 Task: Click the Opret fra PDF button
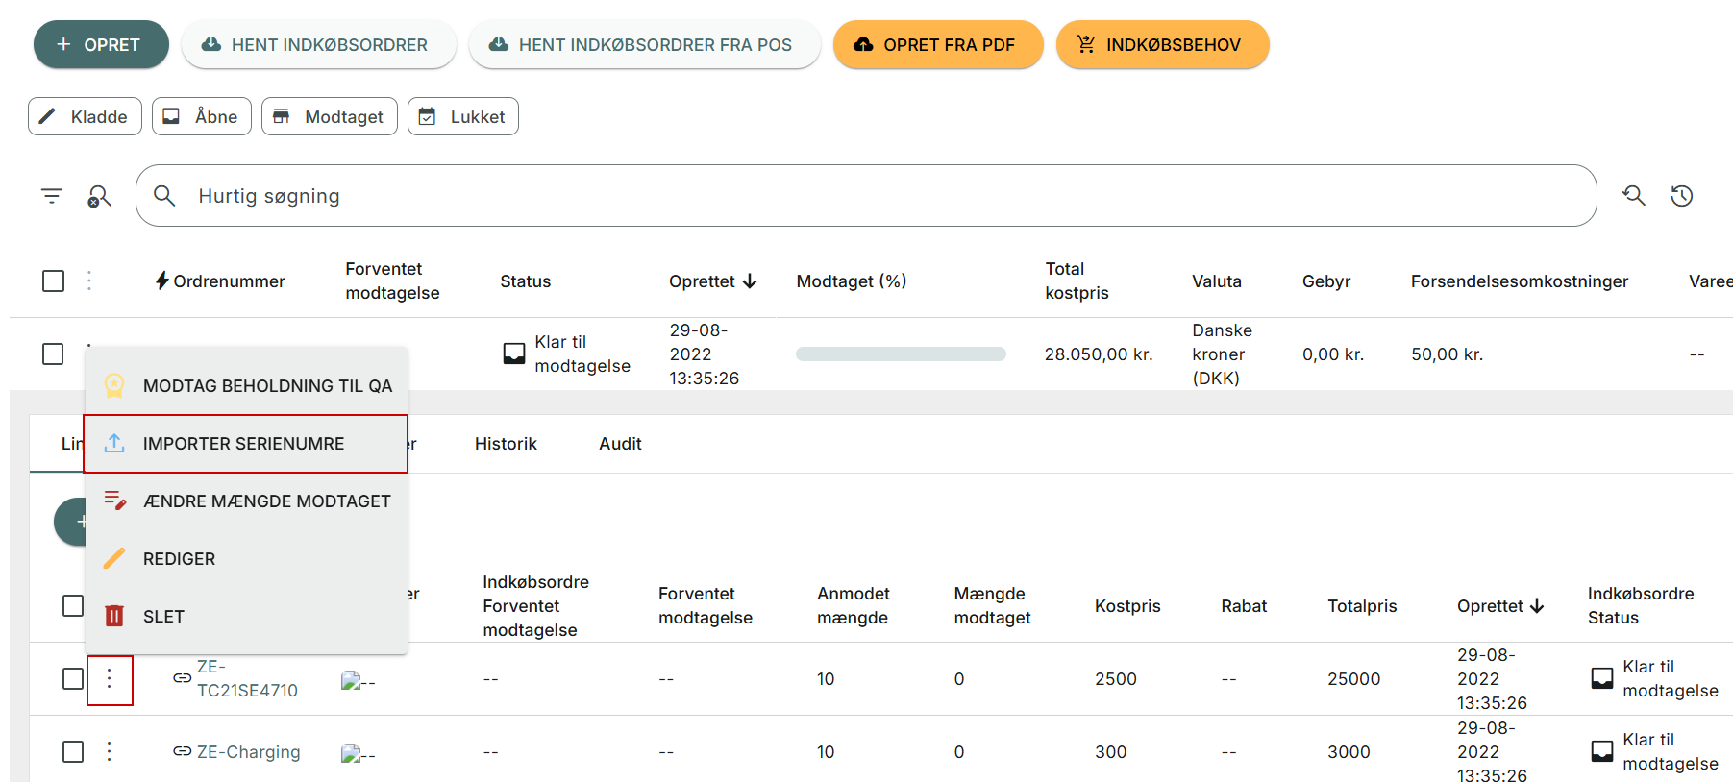point(937,45)
